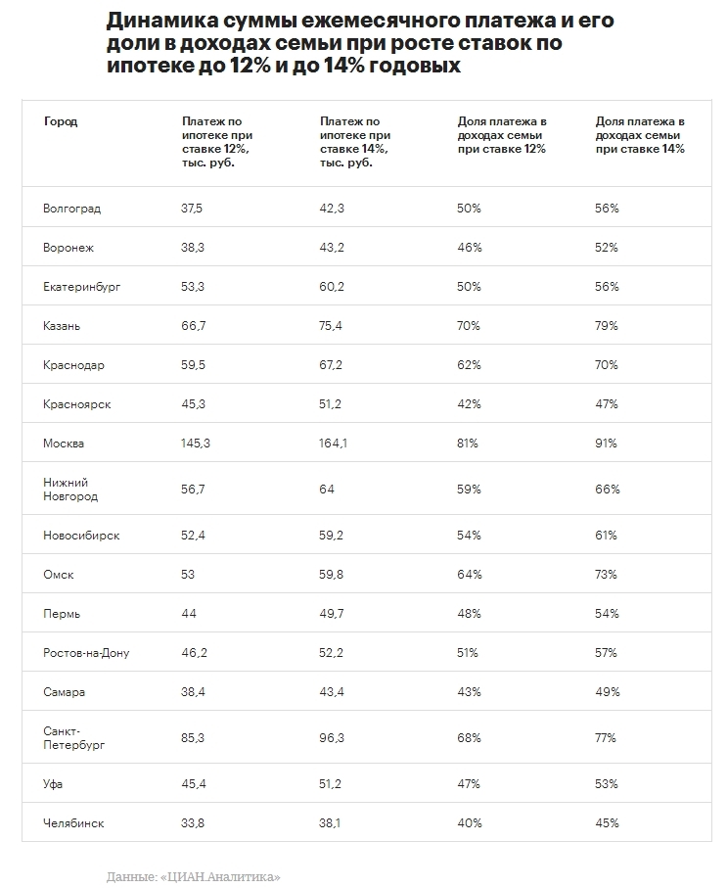
Task: Select the Волгоград row city name
Action: [x=71, y=209]
